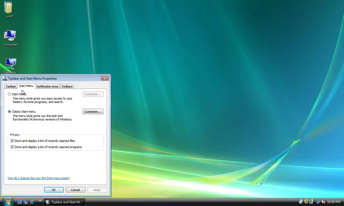This screenshot has height=206, width=344.
Task: Click the dialog title text
Action: point(32,79)
